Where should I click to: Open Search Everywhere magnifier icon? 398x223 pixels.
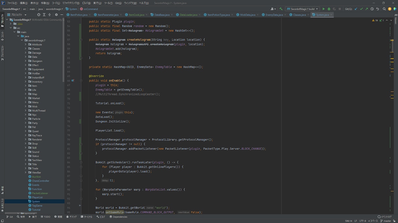tap(384, 9)
